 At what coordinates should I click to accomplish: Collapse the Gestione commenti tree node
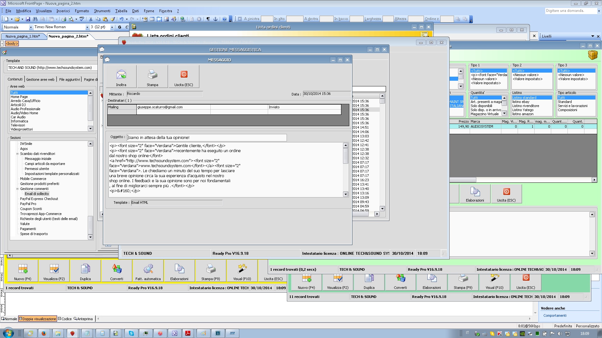point(18,189)
